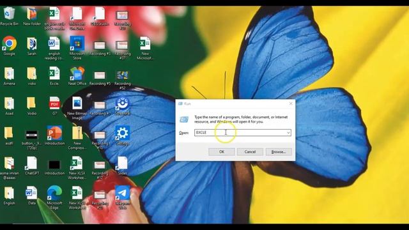Select the aoma imran @aaas folder
The image size is (409, 230).
point(10,167)
